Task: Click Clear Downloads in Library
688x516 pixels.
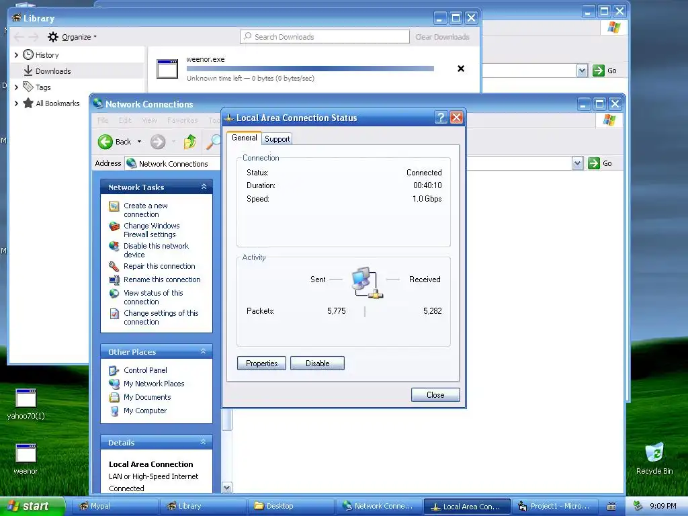Action: (x=442, y=37)
